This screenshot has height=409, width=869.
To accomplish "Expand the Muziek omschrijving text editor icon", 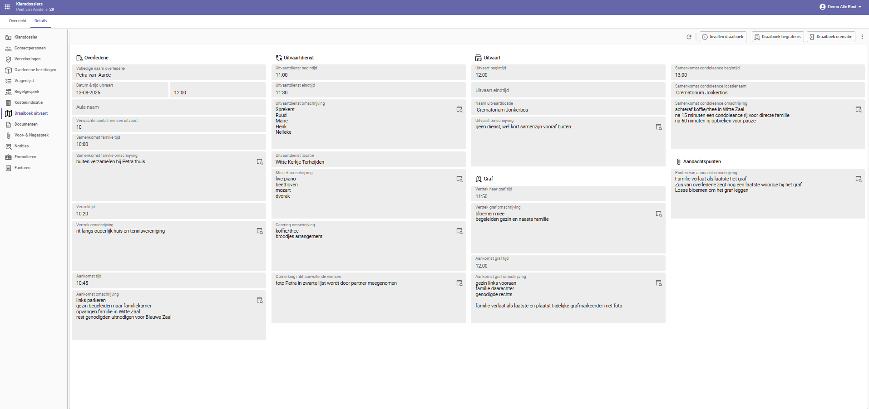I will [x=459, y=179].
